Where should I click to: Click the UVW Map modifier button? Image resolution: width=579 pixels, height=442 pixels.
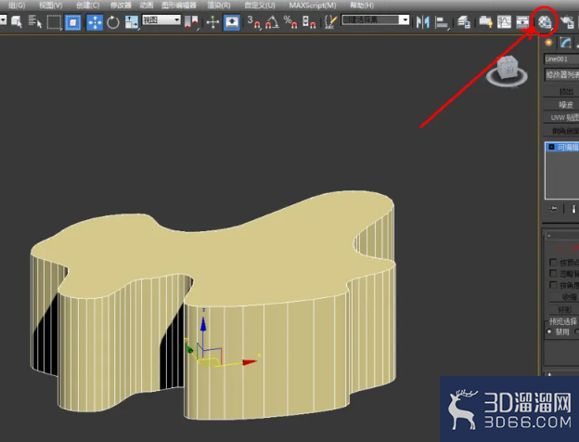click(561, 118)
